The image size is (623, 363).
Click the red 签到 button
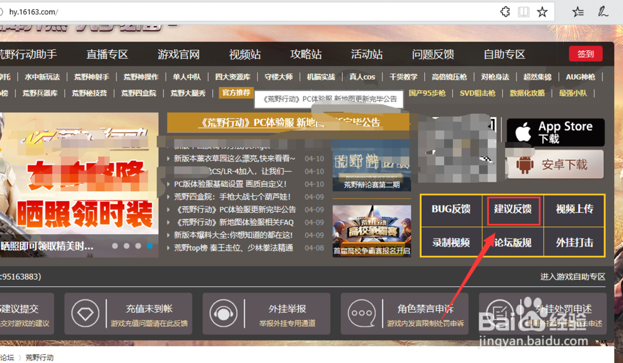point(585,54)
